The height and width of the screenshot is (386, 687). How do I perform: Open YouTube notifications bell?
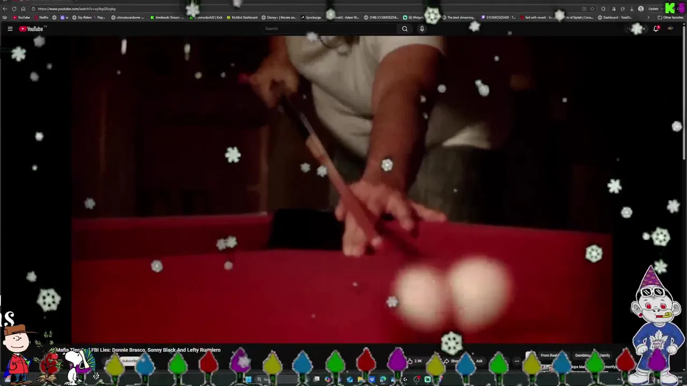click(656, 29)
